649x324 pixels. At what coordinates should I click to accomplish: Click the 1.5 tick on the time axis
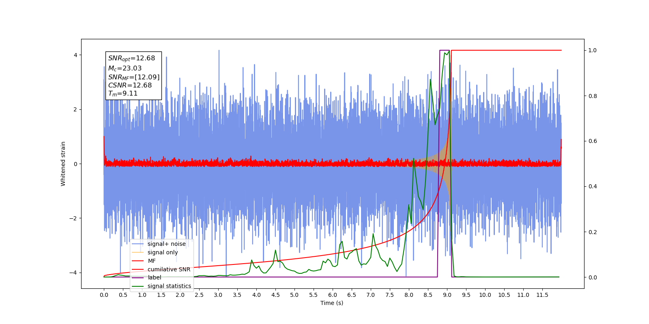(161, 295)
